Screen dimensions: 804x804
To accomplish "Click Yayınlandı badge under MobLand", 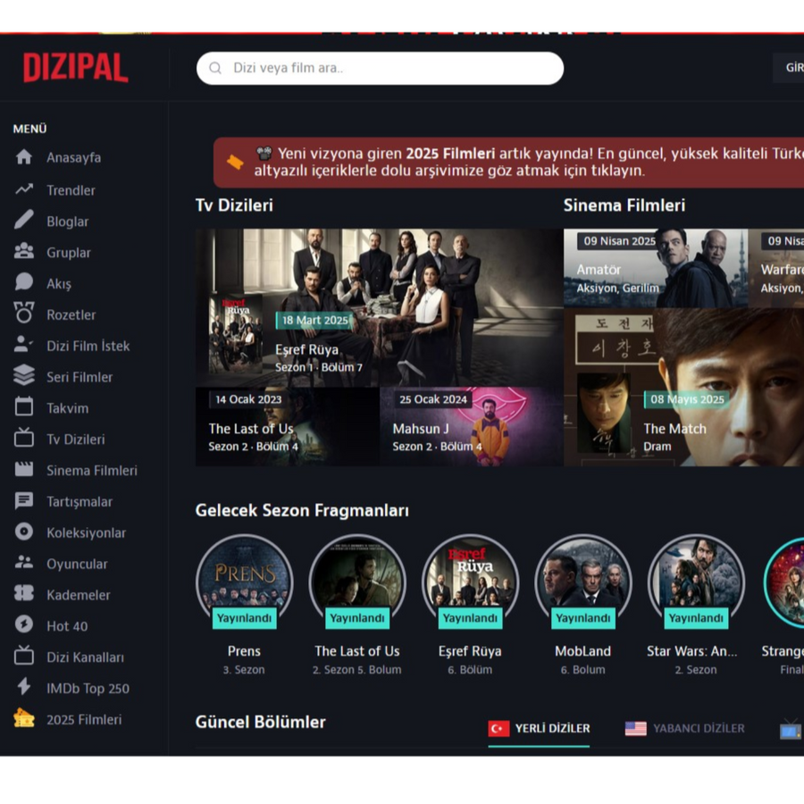I will pos(583,618).
